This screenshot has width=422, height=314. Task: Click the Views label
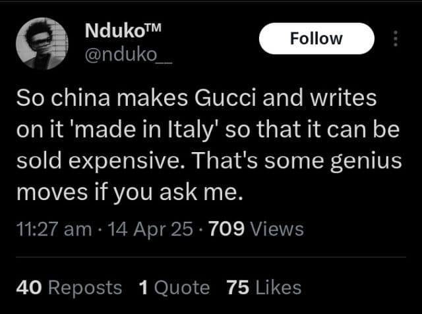click(x=278, y=229)
